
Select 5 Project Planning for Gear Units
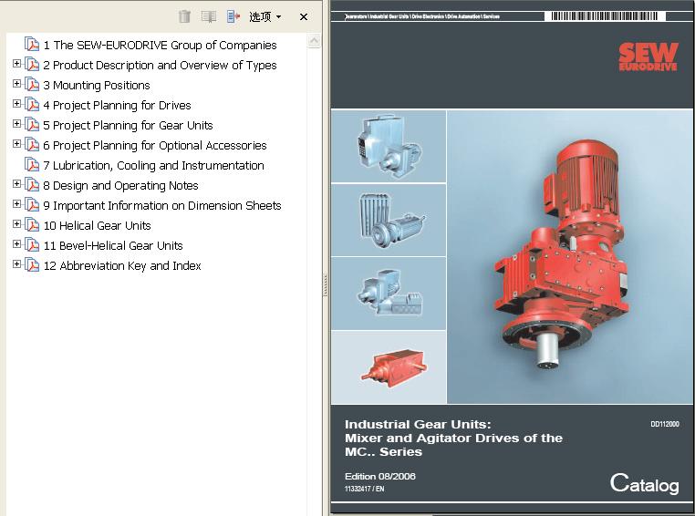[128, 125]
